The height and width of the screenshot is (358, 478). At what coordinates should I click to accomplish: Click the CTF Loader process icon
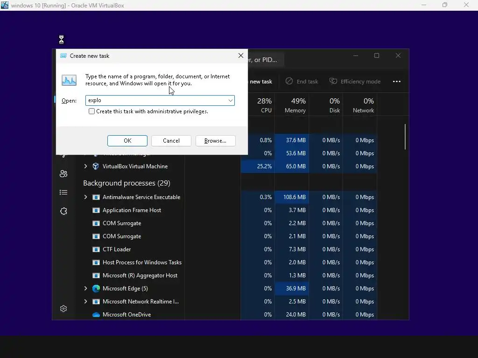pos(96,249)
